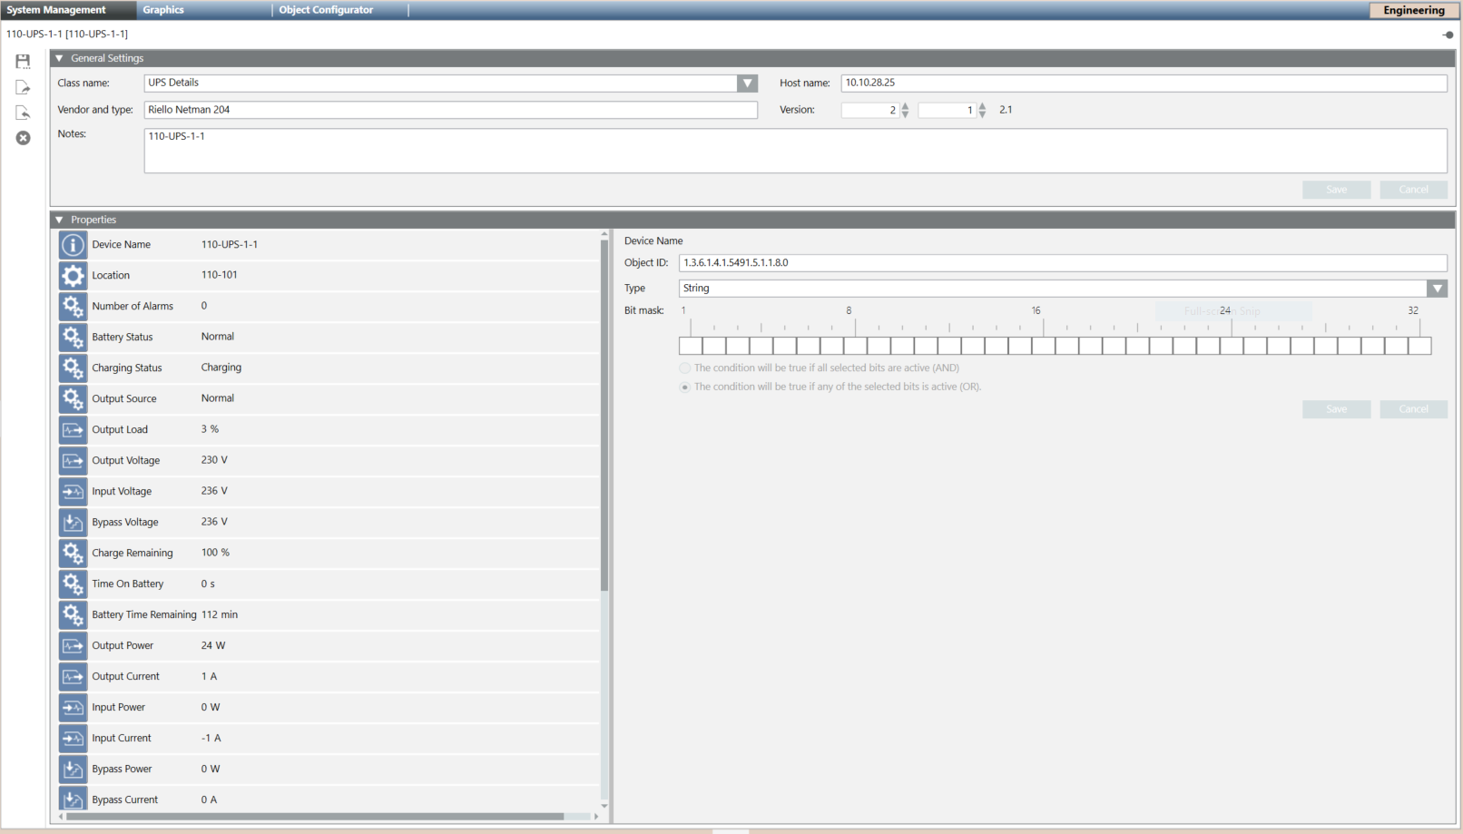Click the Export document icon in the sidebar
The image size is (1463, 834).
tap(23, 86)
